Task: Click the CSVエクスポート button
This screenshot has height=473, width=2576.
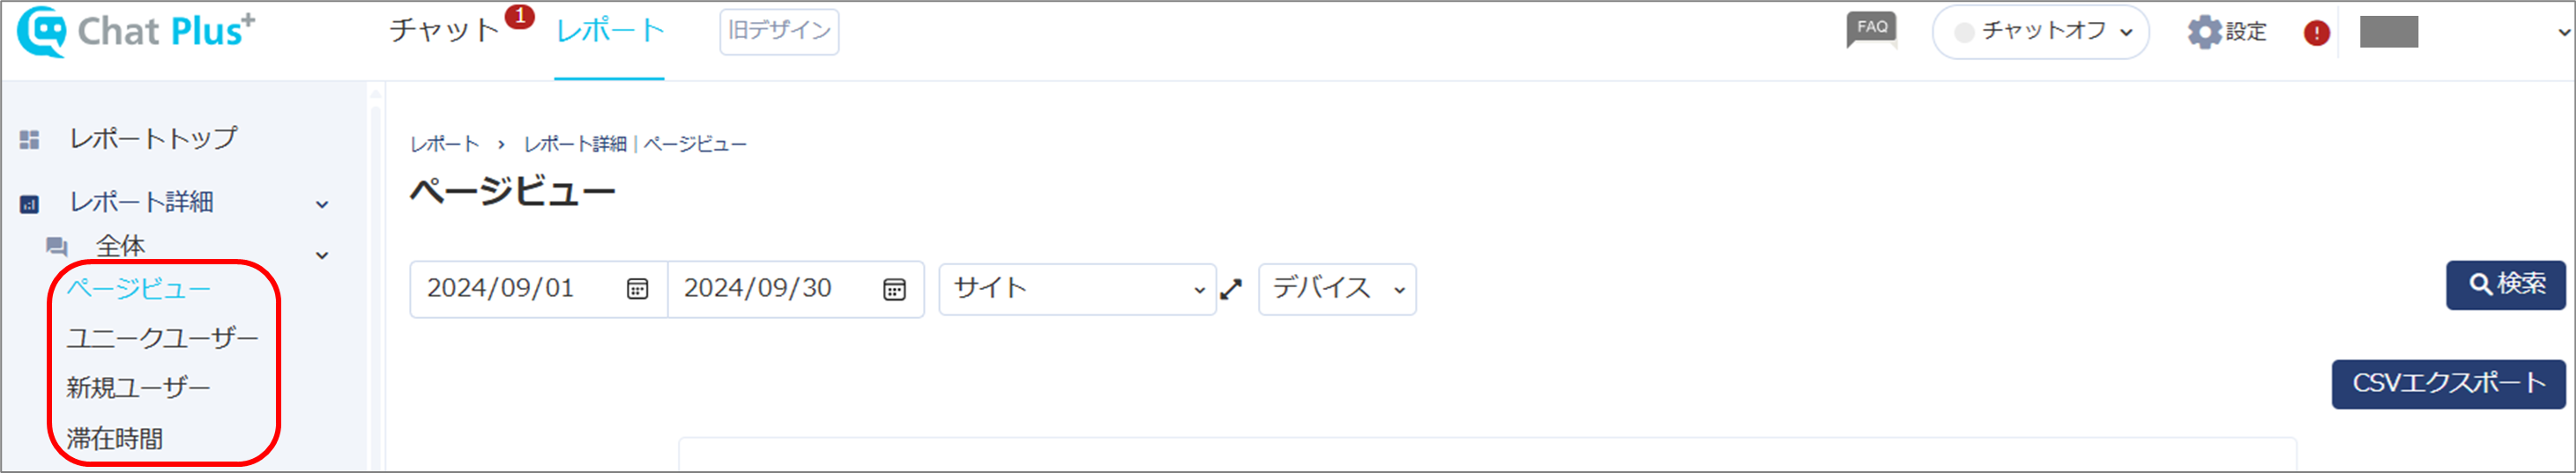Action: point(2448,384)
